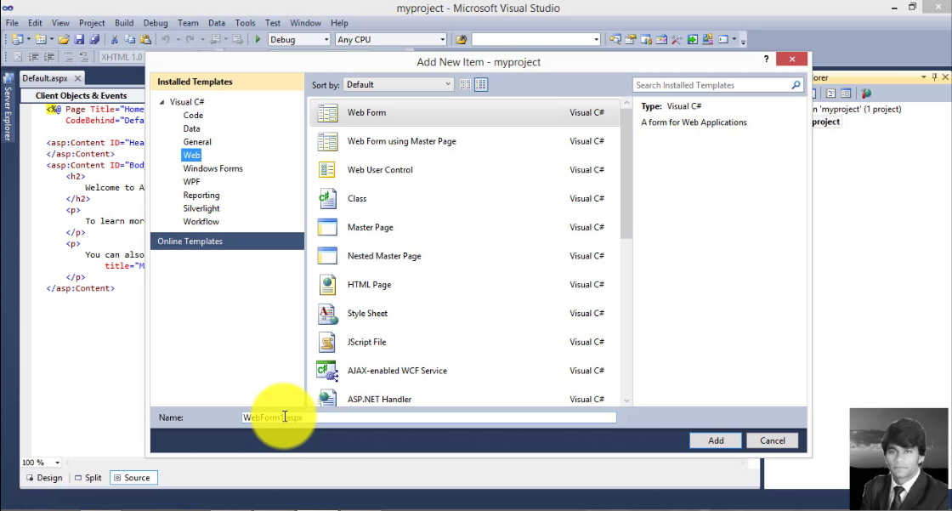The image size is (952, 511).
Task: Choose the Style Sheet template
Action: tap(465, 314)
